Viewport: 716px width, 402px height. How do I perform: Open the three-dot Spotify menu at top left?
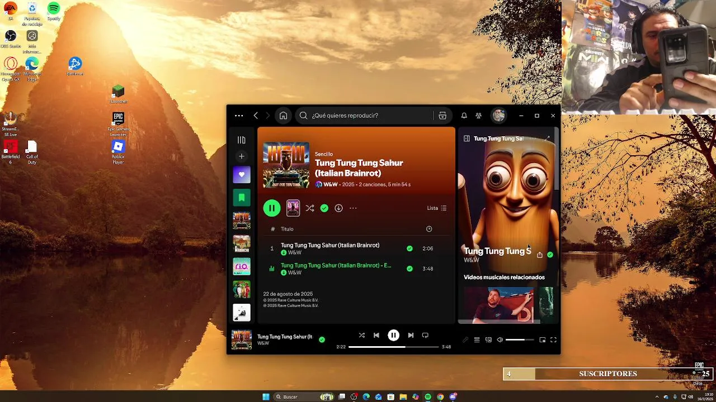(x=239, y=116)
